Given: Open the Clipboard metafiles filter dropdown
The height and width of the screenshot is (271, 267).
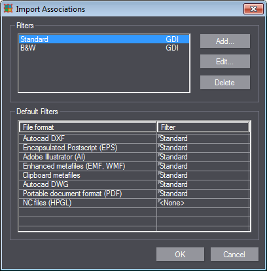Looking at the screenshot, I should click(x=203, y=175).
